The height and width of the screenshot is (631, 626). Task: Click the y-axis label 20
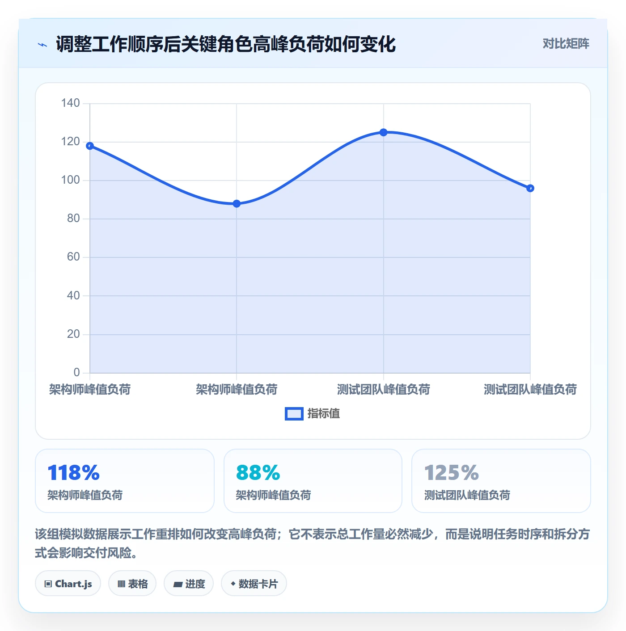pos(73,334)
